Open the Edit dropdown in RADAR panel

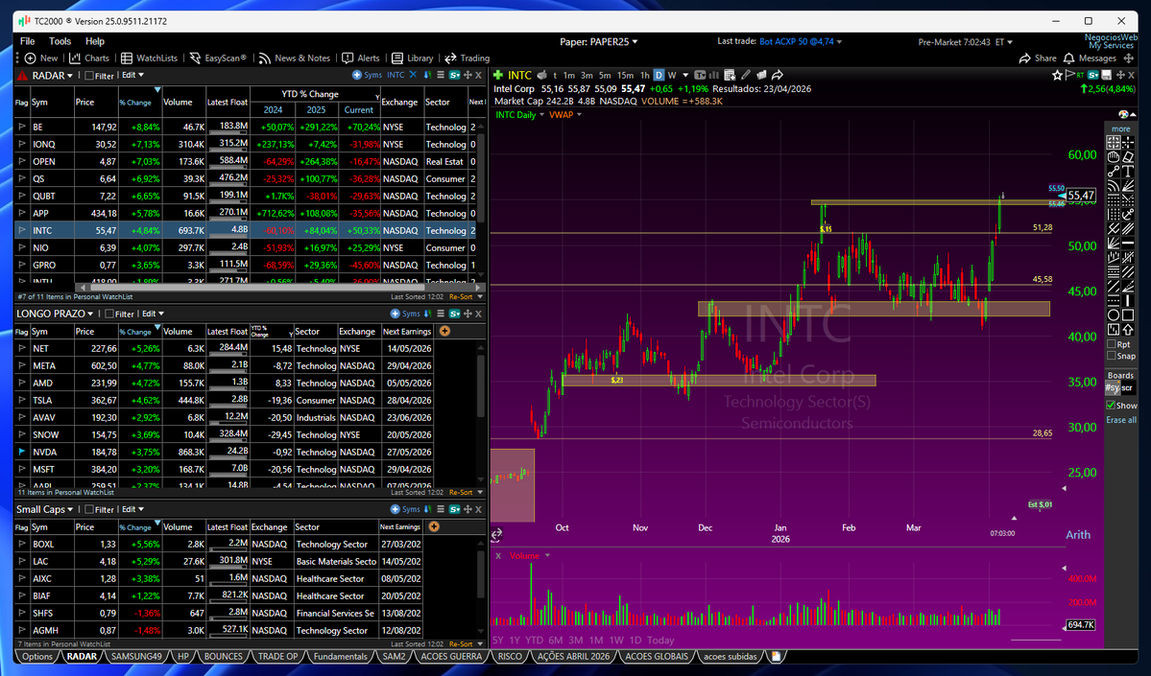pyautogui.click(x=132, y=76)
